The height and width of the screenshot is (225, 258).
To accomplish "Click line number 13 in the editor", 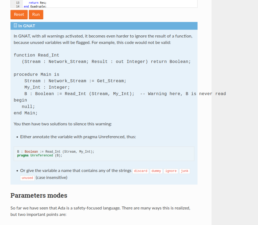I will [x=18, y=3].
